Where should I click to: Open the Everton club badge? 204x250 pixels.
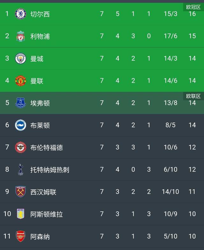[20, 103]
